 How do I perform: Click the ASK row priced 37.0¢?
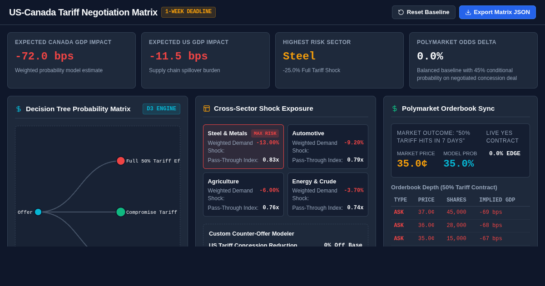coord(461,212)
